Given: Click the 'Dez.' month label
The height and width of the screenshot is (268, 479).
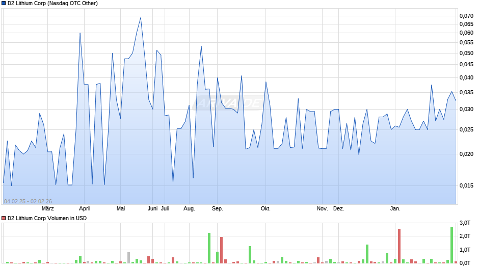Looking at the screenshot, I should click(338, 209).
